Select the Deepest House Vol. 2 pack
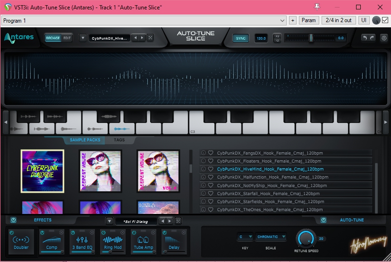391x262 pixels. coord(158,171)
